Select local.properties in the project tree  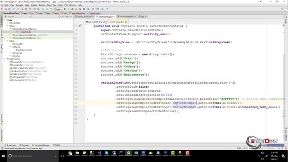(x=18, y=80)
